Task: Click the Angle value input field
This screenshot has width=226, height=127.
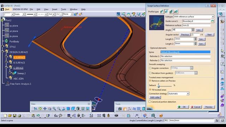Action: [182, 30]
